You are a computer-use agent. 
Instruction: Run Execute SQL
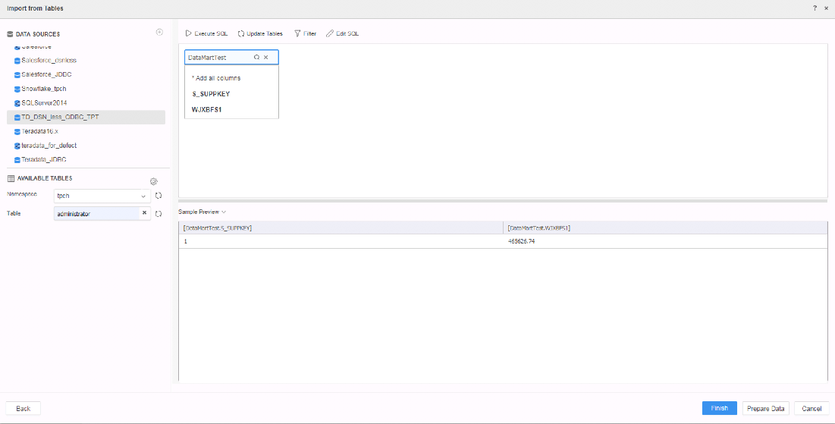206,34
